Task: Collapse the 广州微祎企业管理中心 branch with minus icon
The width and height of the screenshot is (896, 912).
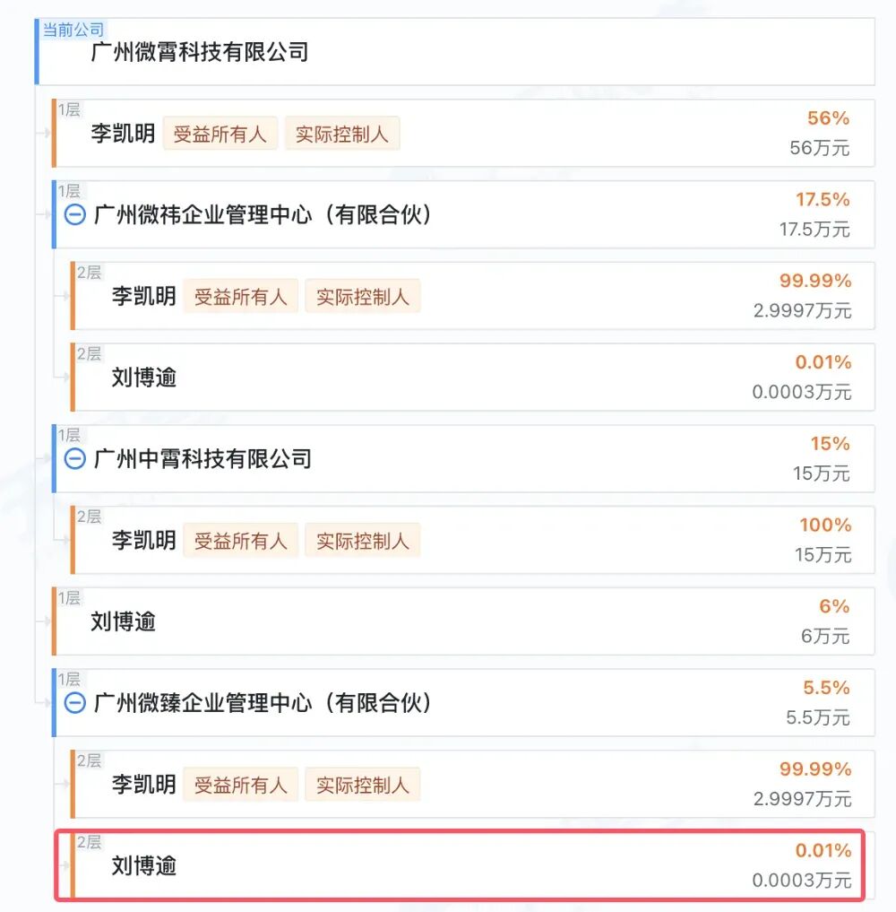Action: pos(76,215)
